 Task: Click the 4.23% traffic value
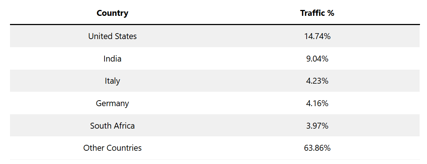(317, 81)
